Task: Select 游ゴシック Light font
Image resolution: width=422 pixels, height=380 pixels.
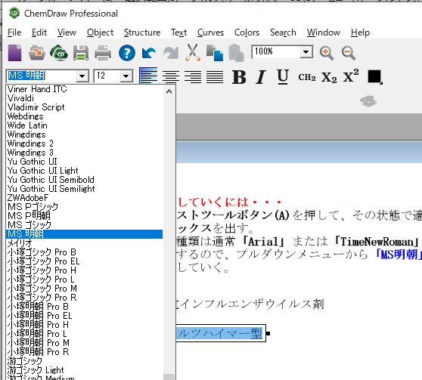Action: tap(85, 370)
